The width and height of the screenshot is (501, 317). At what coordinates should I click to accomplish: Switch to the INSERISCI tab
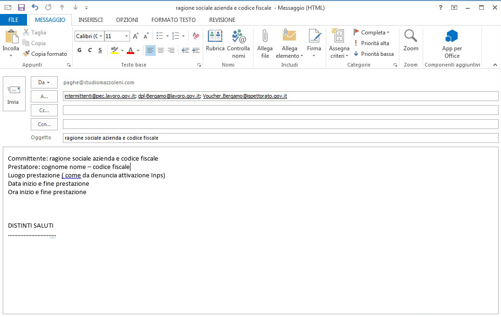[90, 20]
